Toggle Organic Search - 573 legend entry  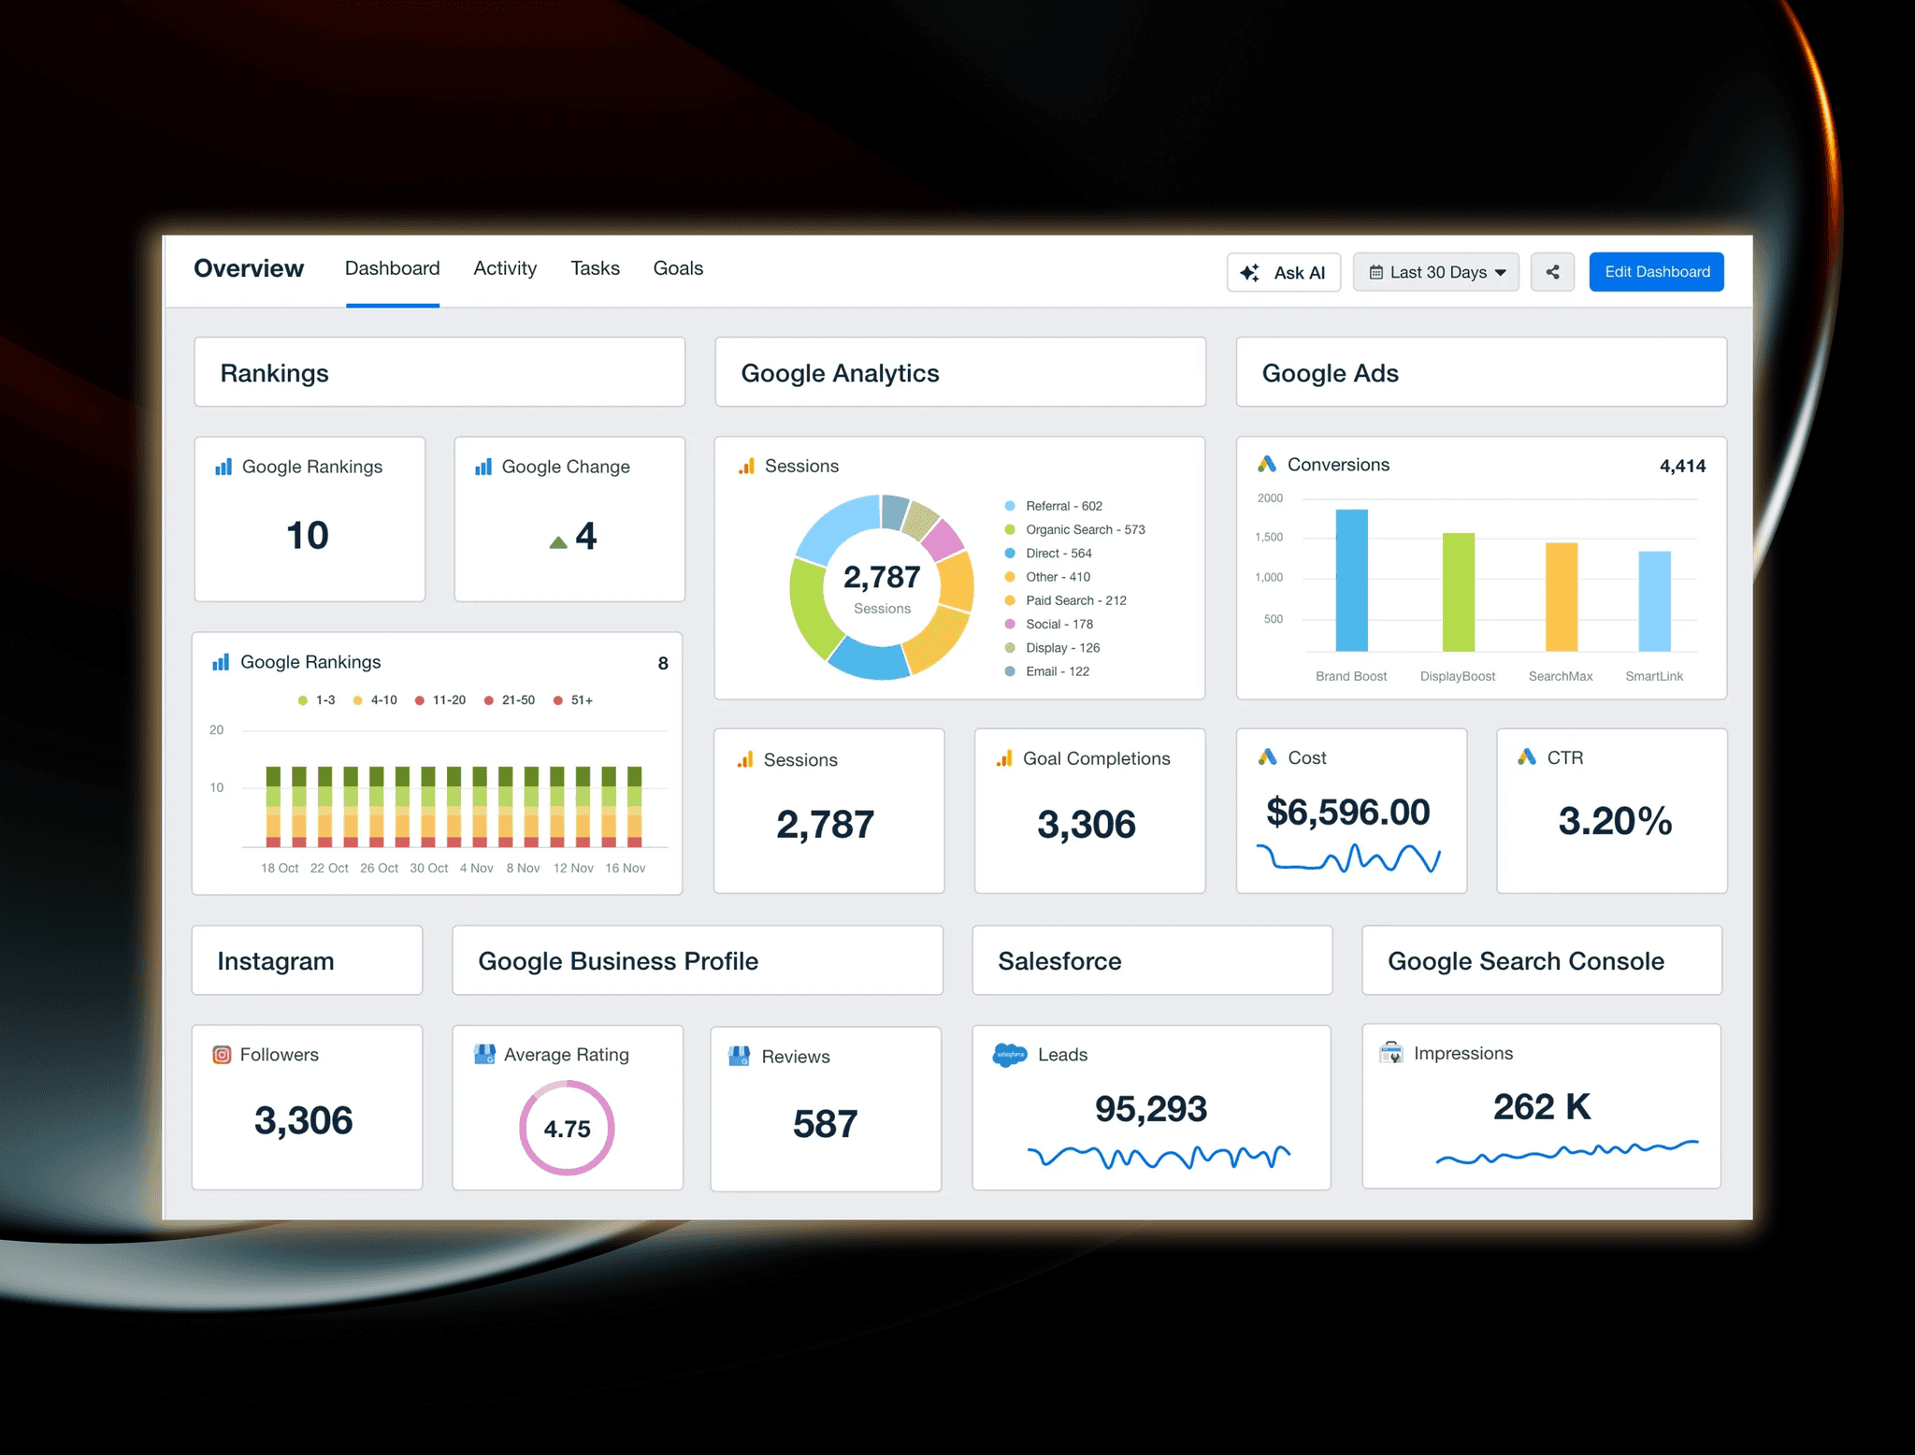[x=1075, y=529]
